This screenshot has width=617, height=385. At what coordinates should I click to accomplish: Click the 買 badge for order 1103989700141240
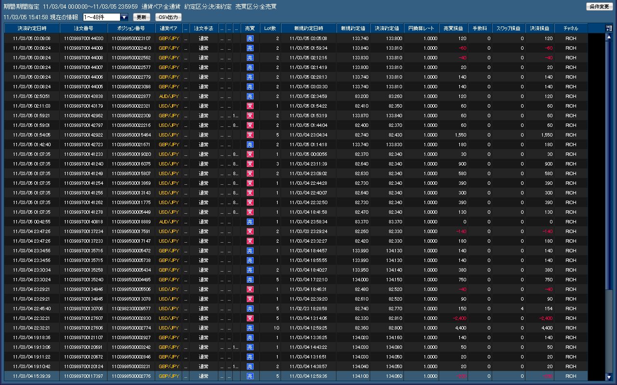[x=250, y=164]
